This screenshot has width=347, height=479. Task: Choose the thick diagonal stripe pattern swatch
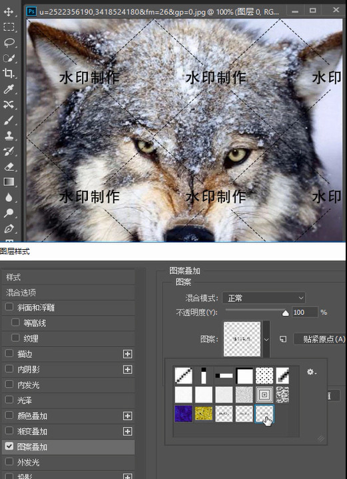pyautogui.click(x=282, y=376)
